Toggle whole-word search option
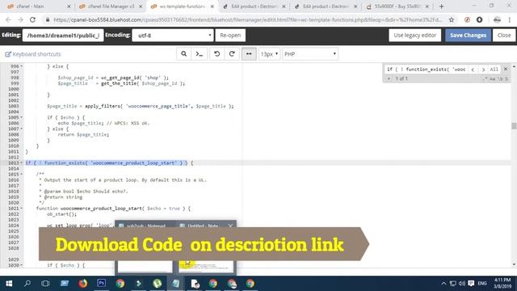 (500, 79)
